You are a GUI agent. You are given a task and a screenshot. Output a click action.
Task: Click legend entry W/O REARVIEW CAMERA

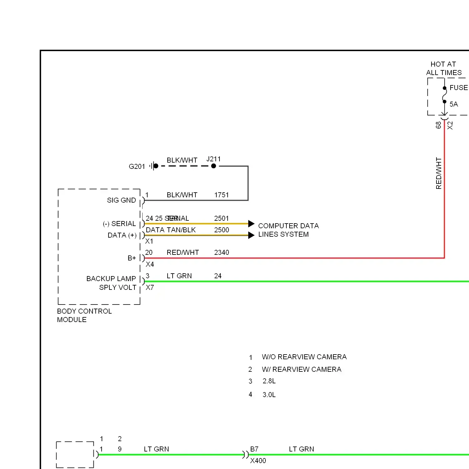pos(304,357)
